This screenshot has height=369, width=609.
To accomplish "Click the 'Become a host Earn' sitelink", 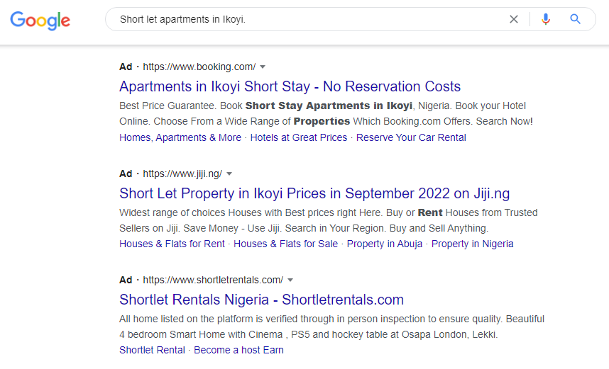I will coord(238,350).
